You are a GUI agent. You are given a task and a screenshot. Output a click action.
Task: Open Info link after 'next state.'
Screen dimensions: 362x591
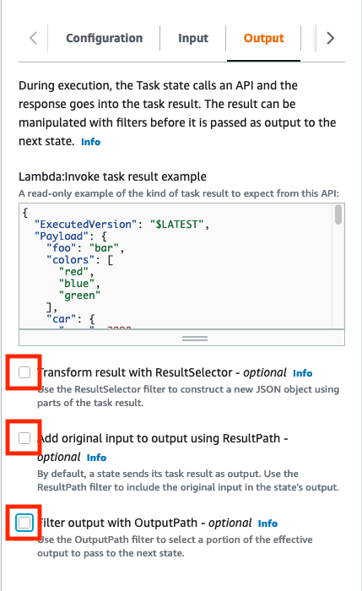click(x=91, y=142)
